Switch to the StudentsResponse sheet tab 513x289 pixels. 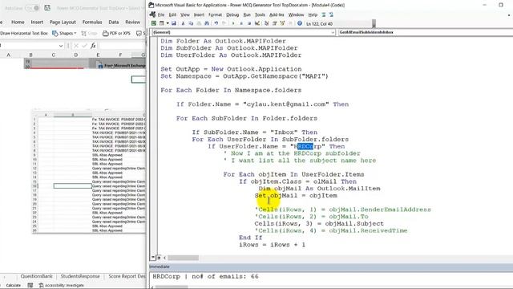80,276
